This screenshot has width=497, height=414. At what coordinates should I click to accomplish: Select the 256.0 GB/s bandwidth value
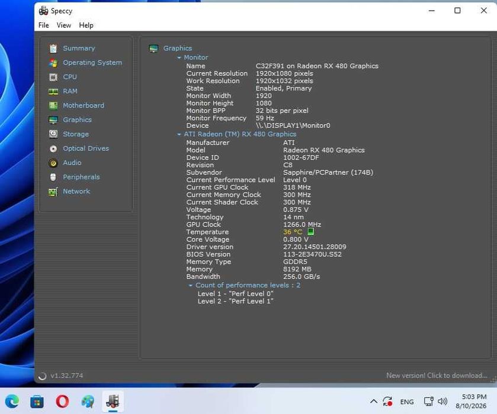click(x=301, y=277)
